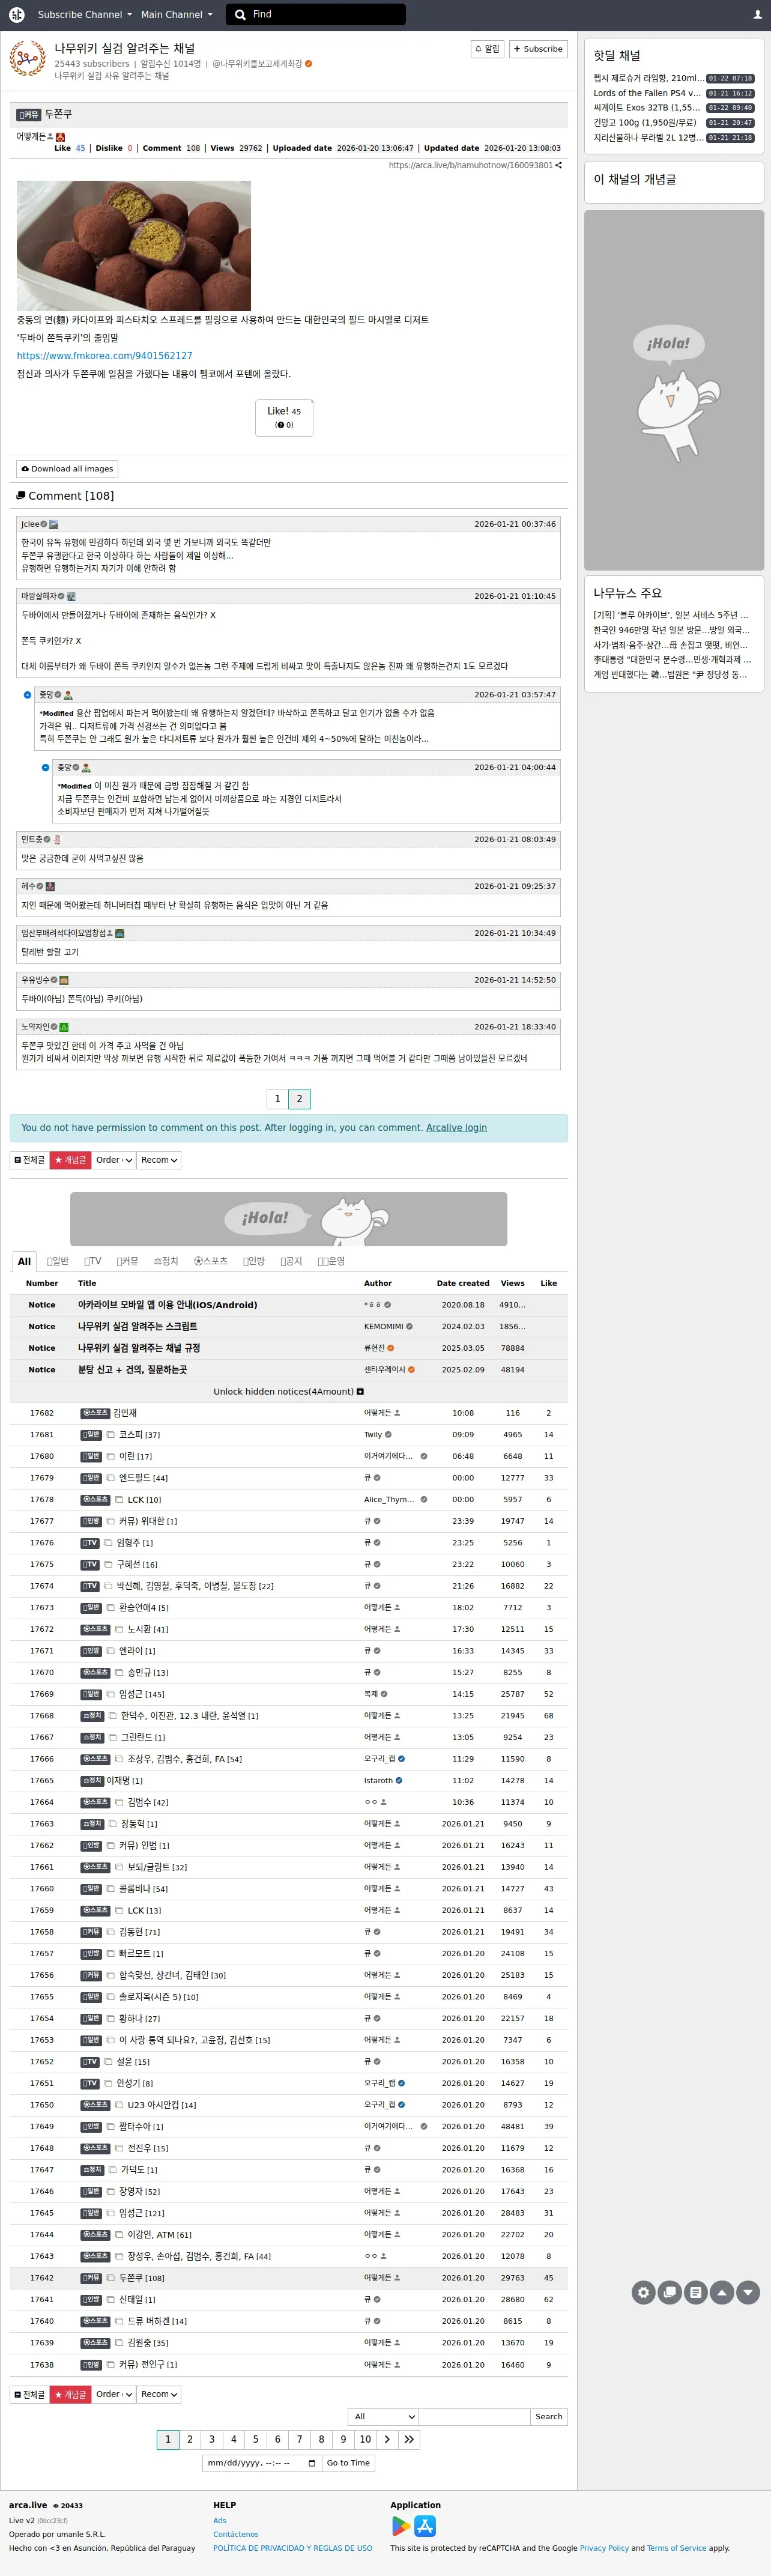Screen dimensions: 771x2576
Task: Click the settings gear floating button
Action: tap(644, 2292)
